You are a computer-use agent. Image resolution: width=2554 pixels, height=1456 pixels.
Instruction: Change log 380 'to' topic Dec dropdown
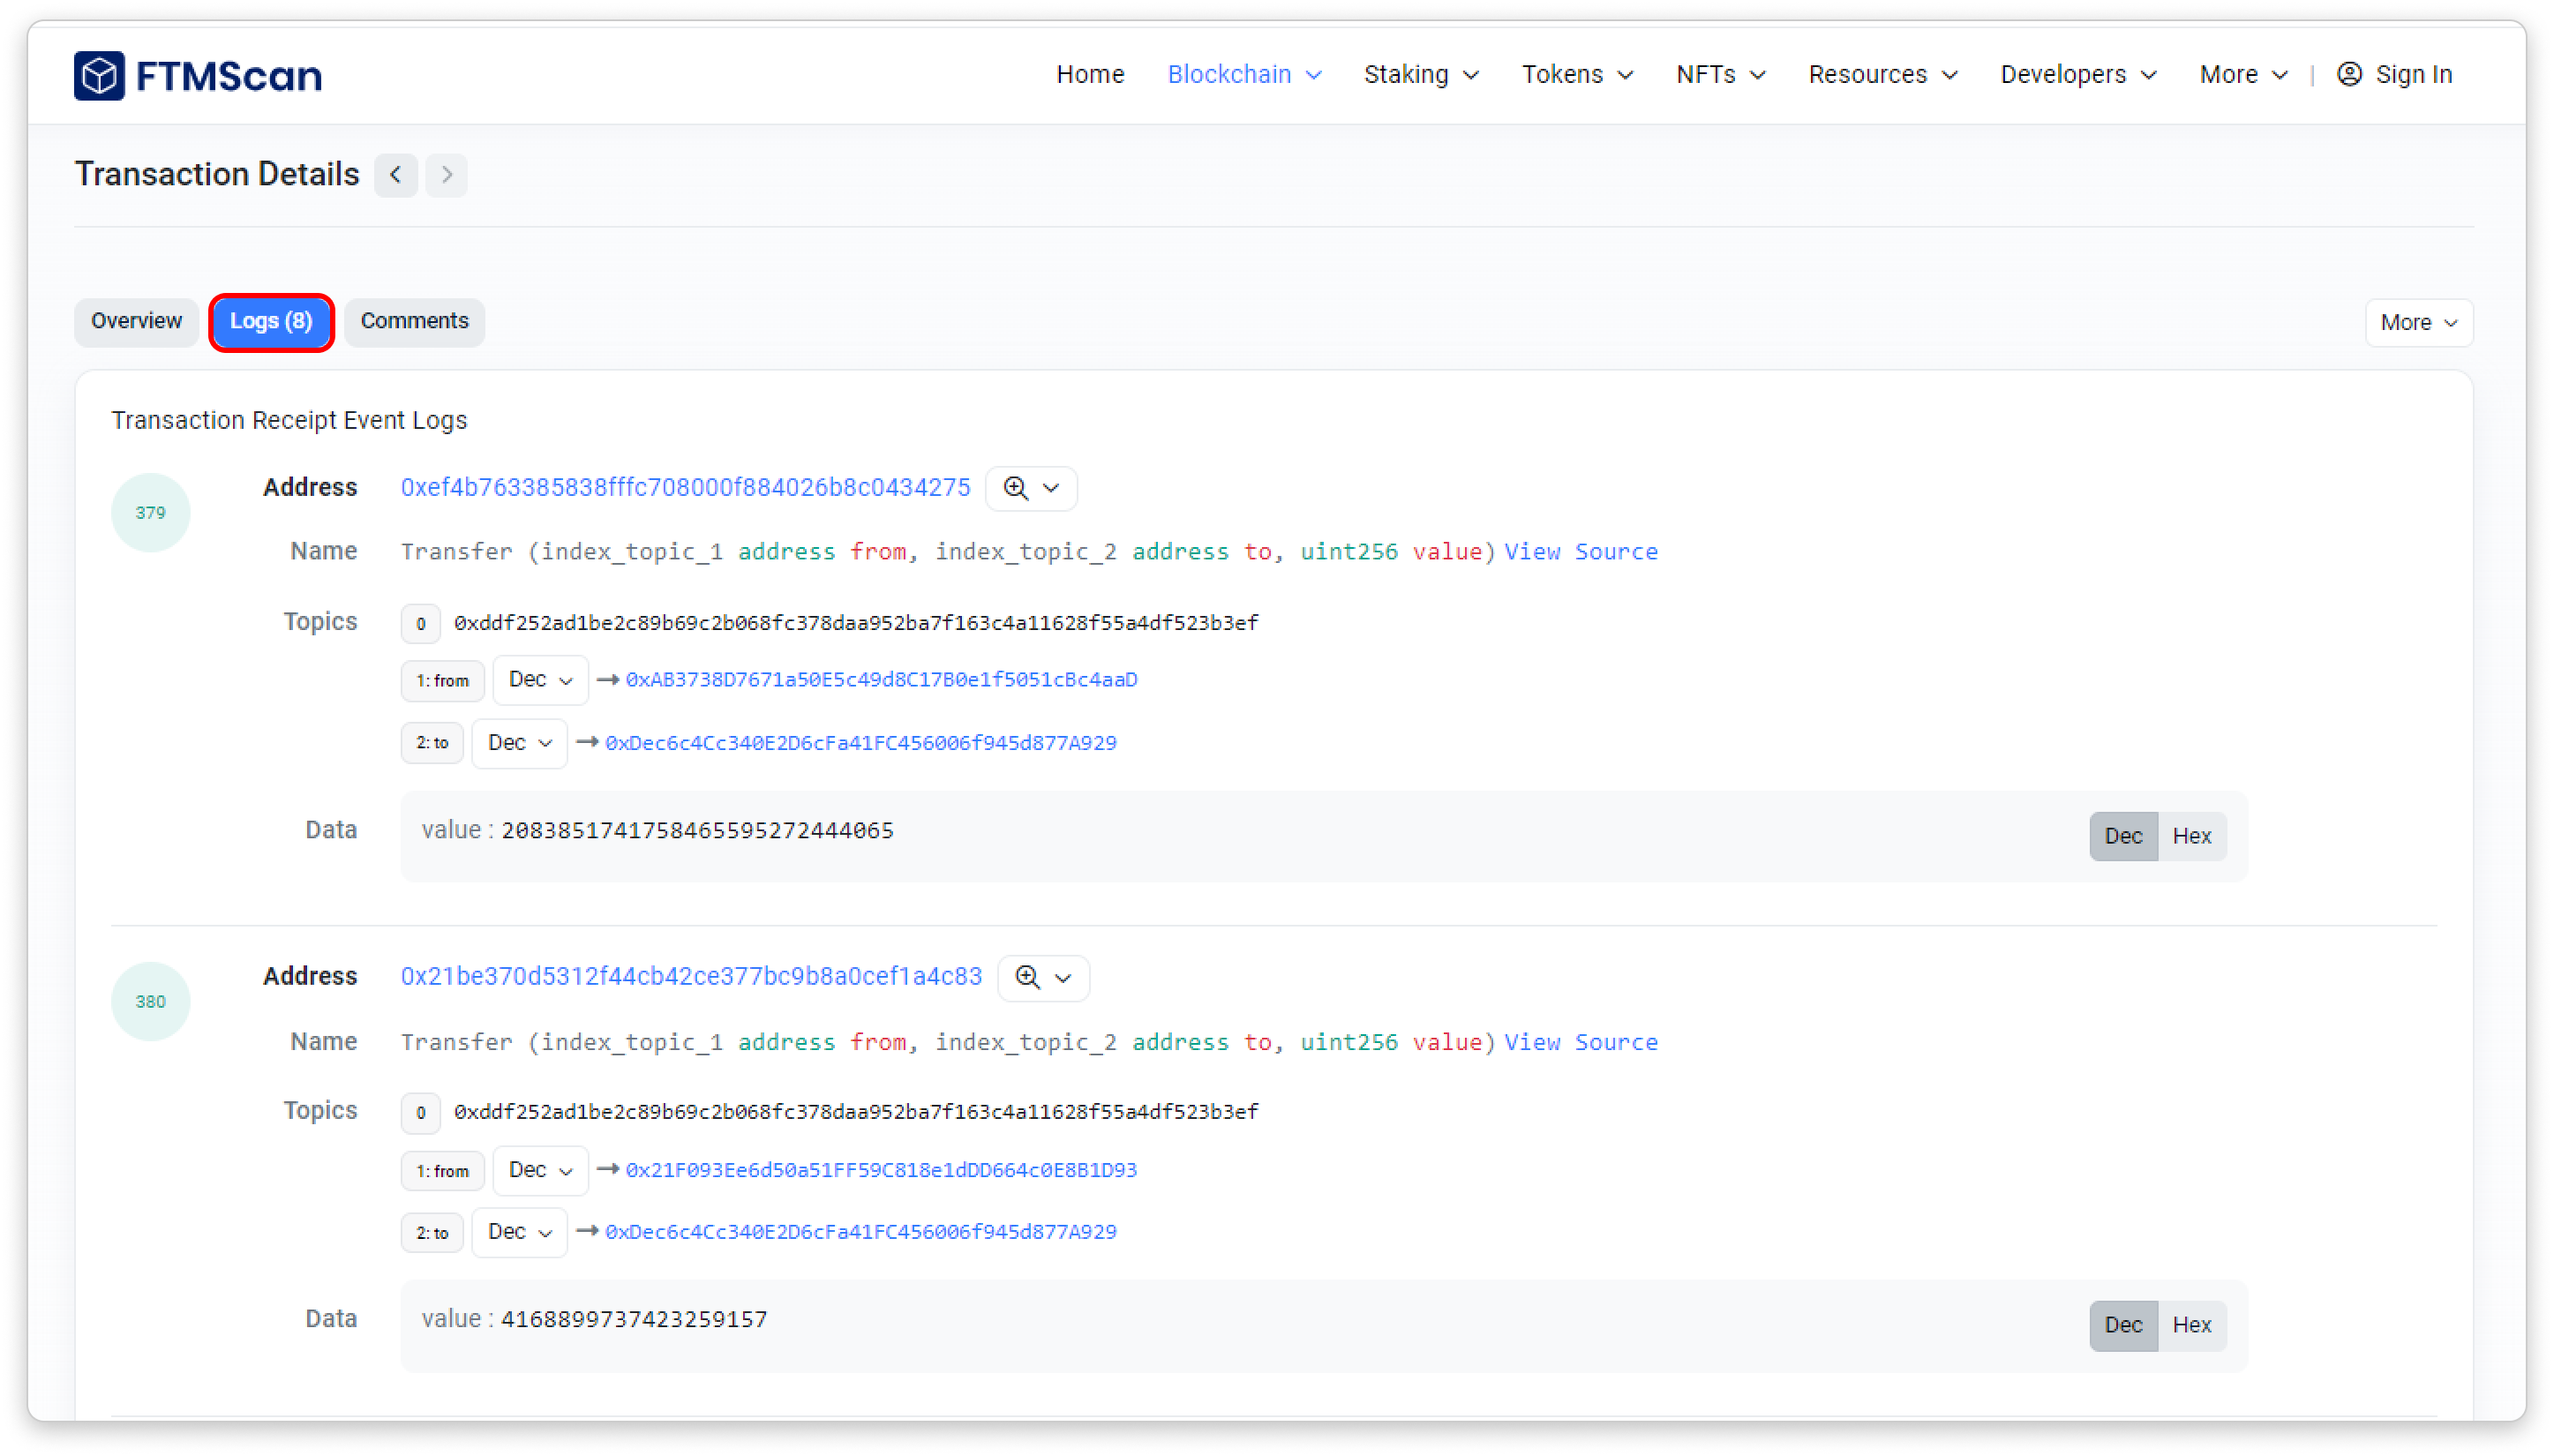point(519,1232)
